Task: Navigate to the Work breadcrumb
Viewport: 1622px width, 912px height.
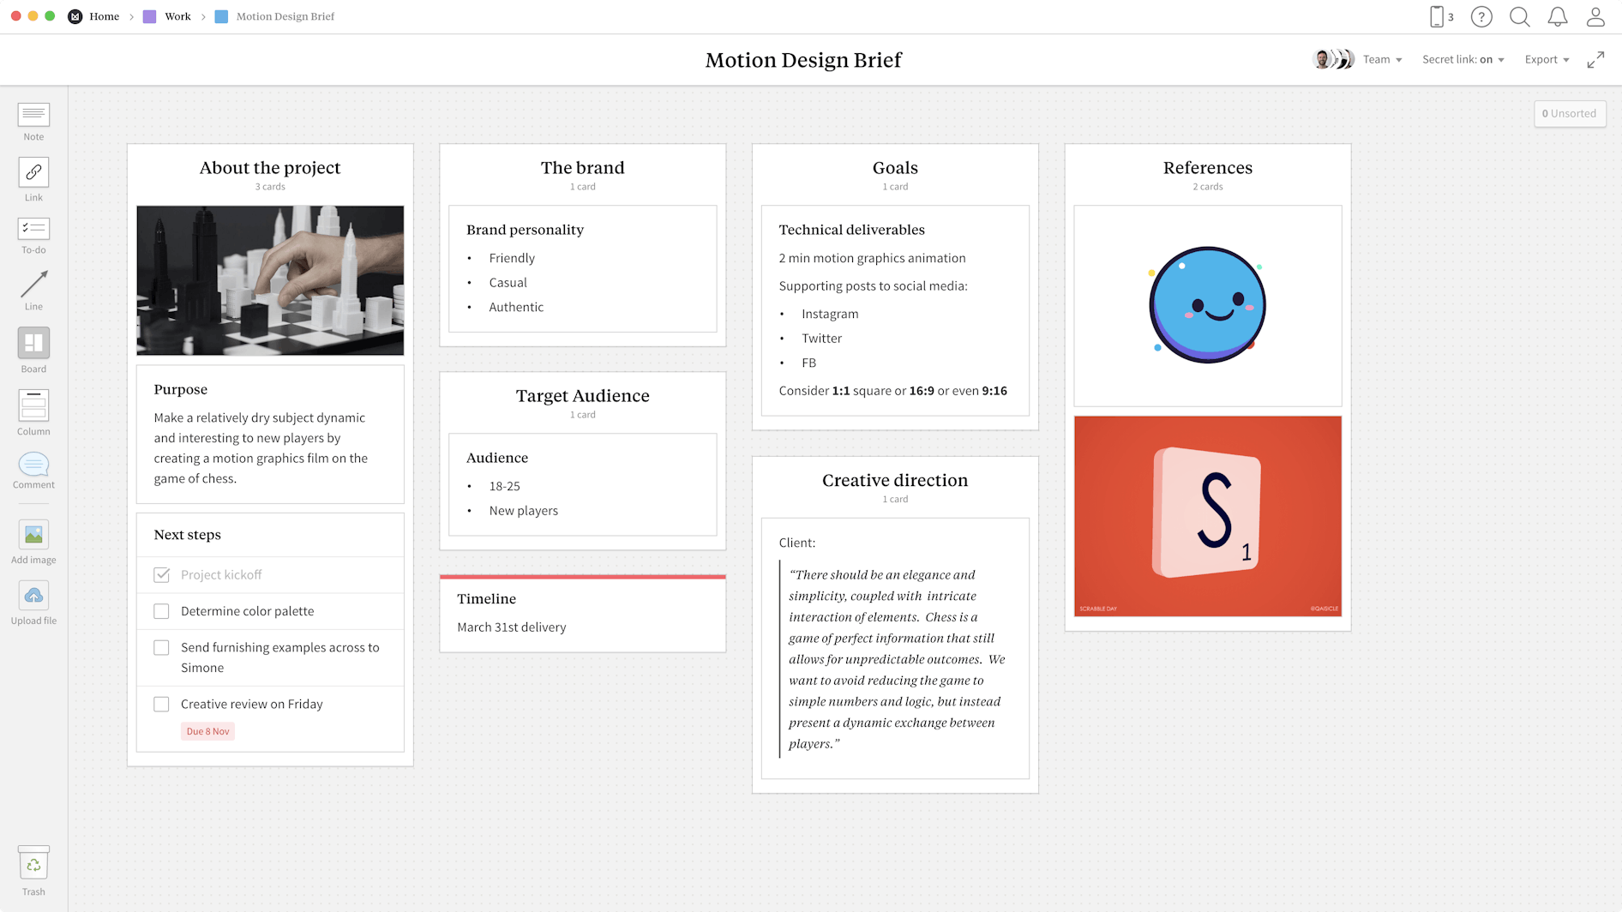Action: pos(177,15)
